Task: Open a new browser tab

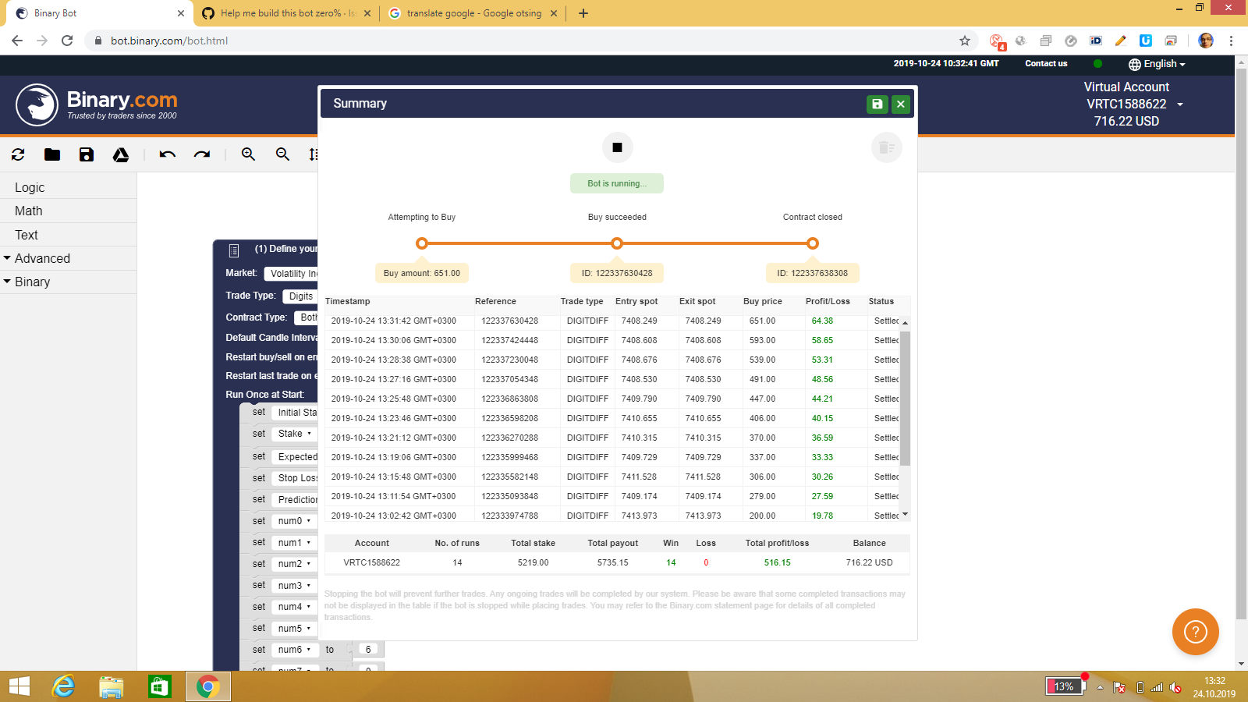Action: click(x=583, y=13)
